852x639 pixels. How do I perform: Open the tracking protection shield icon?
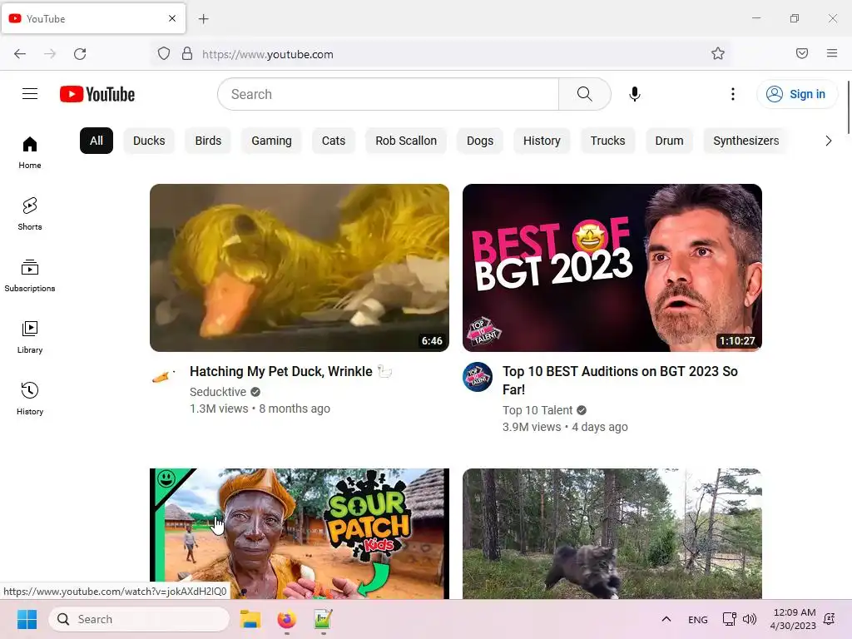(164, 54)
